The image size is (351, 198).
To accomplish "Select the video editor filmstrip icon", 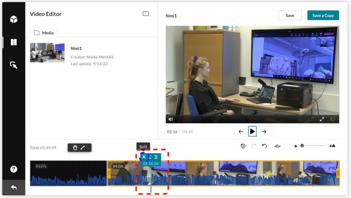I will (x=14, y=42).
